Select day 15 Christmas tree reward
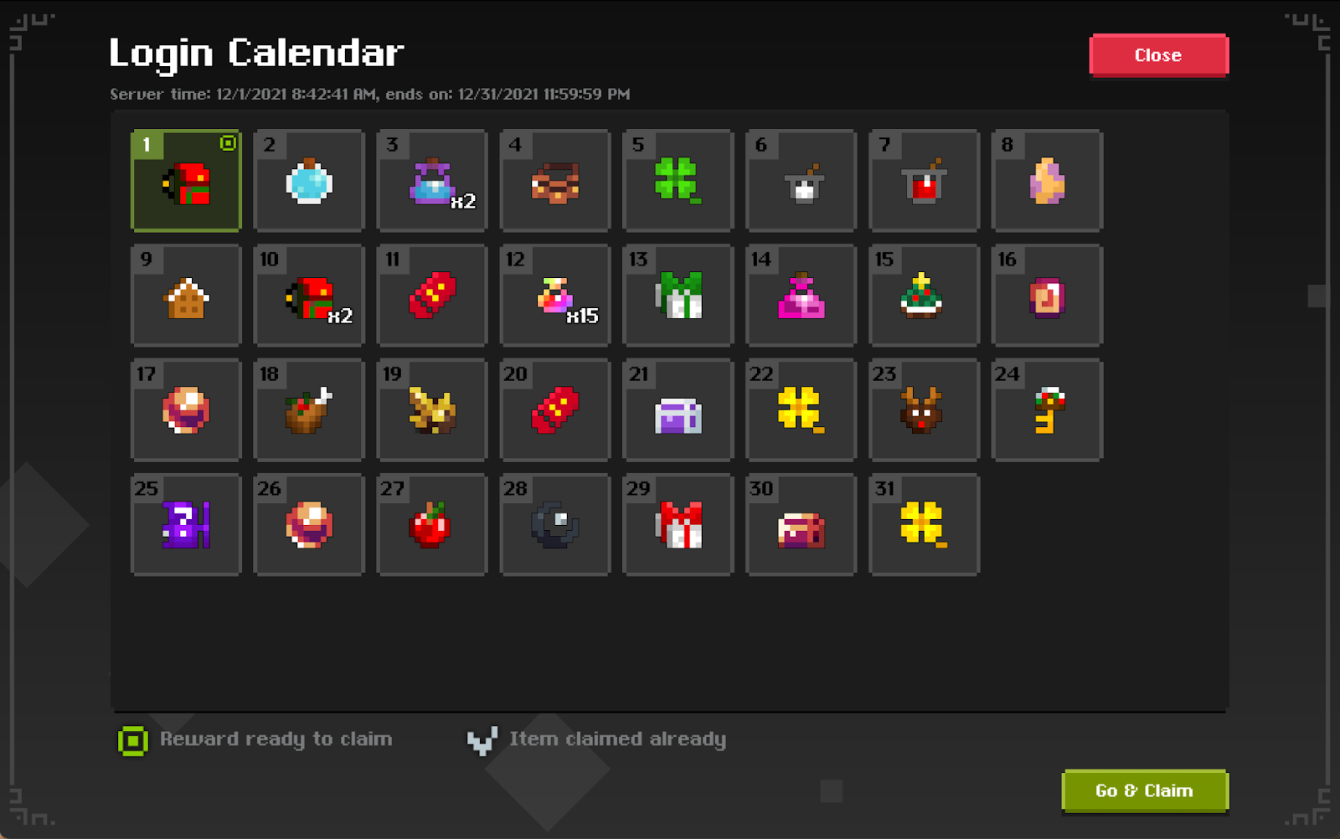 [924, 296]
